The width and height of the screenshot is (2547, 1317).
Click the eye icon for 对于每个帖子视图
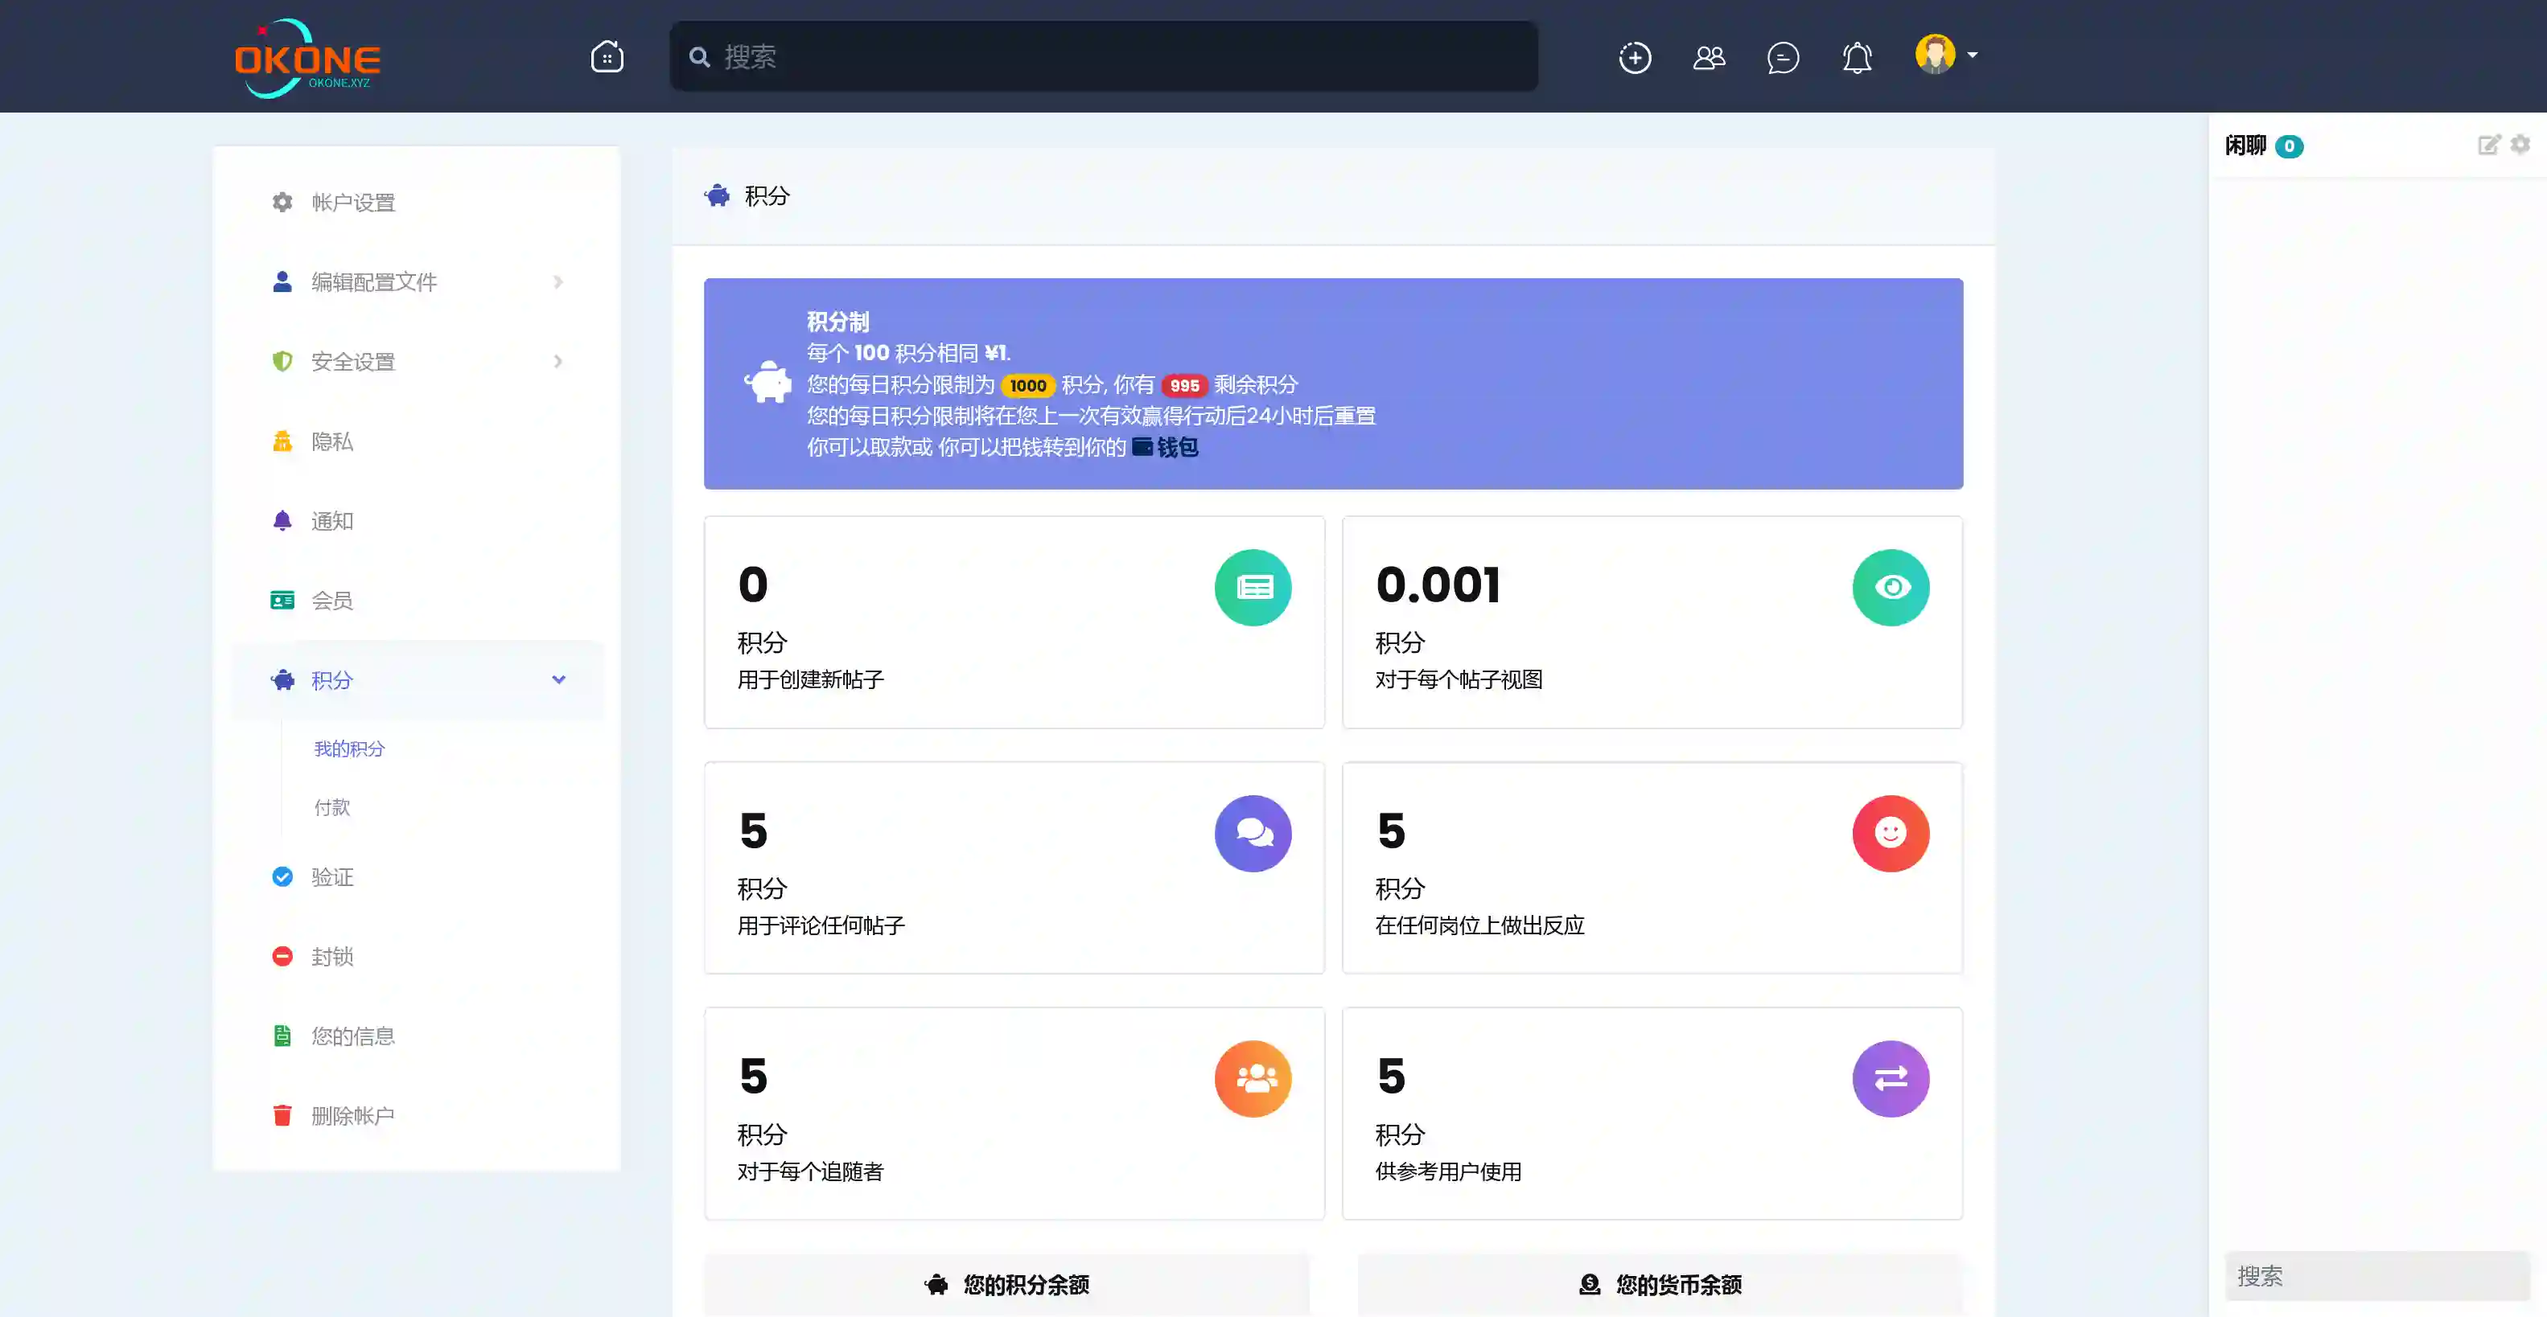(x=1891, y=588)
